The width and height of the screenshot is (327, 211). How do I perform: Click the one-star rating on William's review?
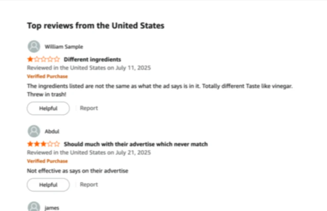point(43,59)
